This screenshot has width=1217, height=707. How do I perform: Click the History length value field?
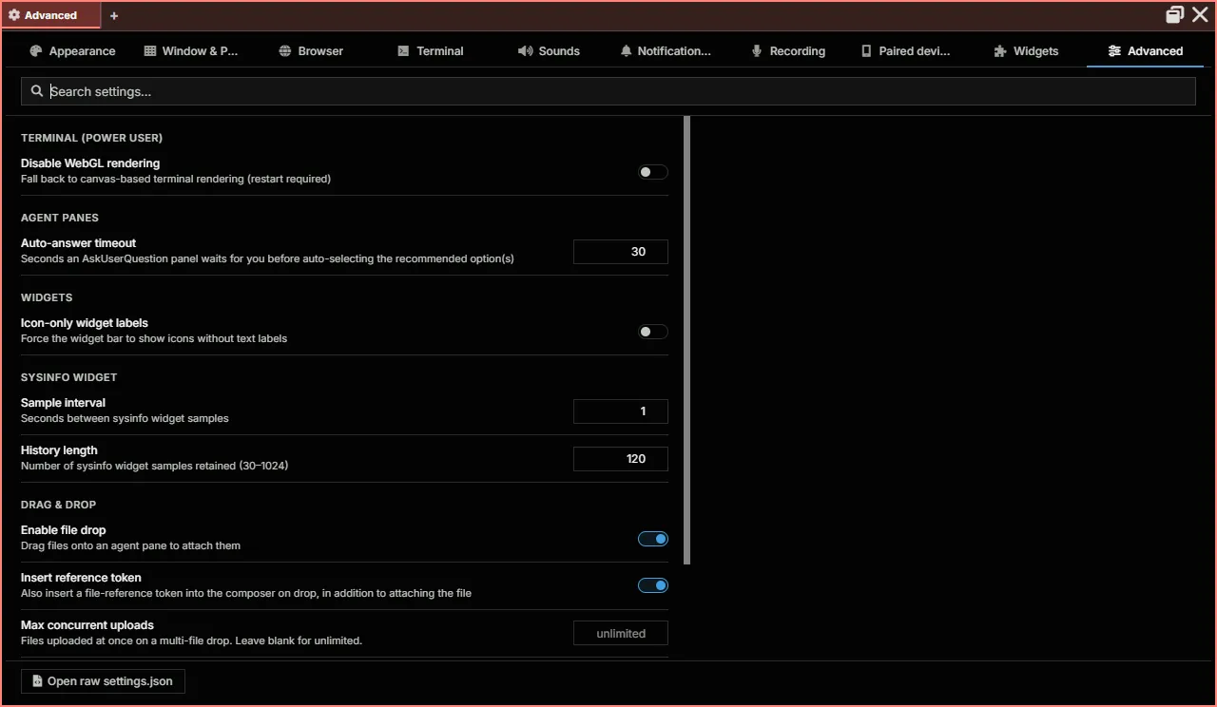tap(621, 459)
